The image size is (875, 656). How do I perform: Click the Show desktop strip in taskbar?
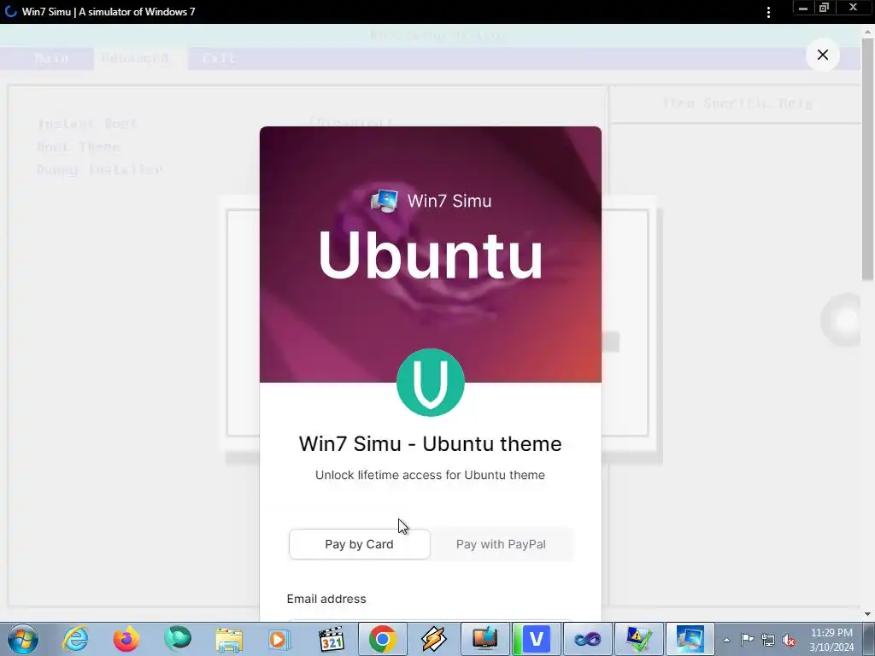(871, 639)
